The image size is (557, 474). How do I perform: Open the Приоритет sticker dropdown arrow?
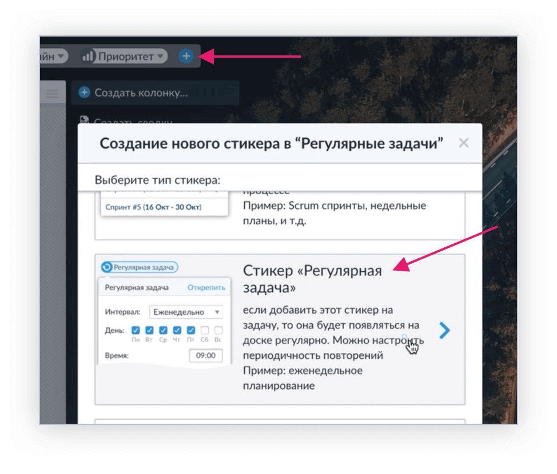pos(161,56)
